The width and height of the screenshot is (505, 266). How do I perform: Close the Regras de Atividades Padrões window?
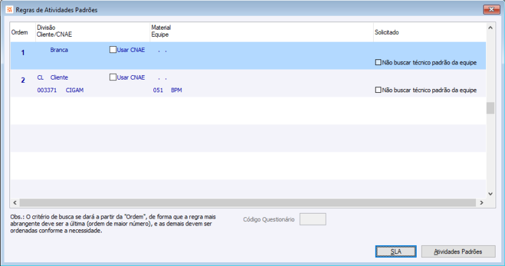(492, 9)
